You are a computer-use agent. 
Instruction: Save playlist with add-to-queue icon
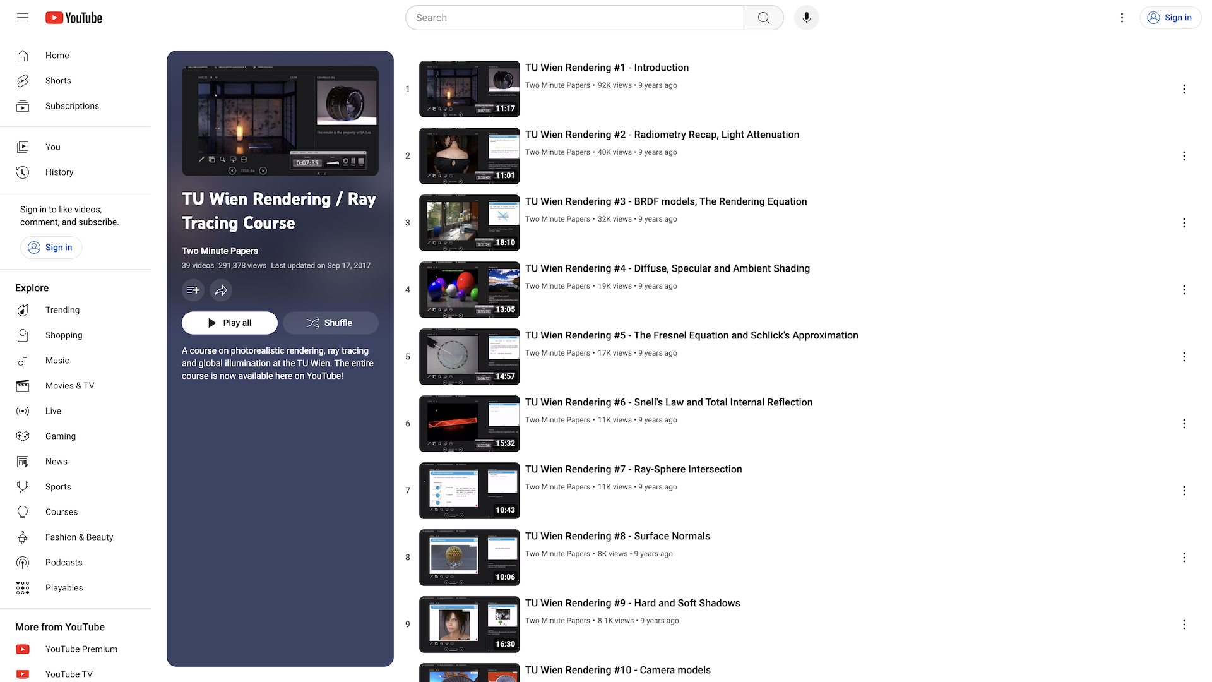point(193,290)
